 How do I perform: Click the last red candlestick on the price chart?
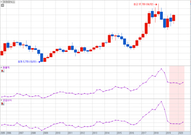(x=174, y=18)
